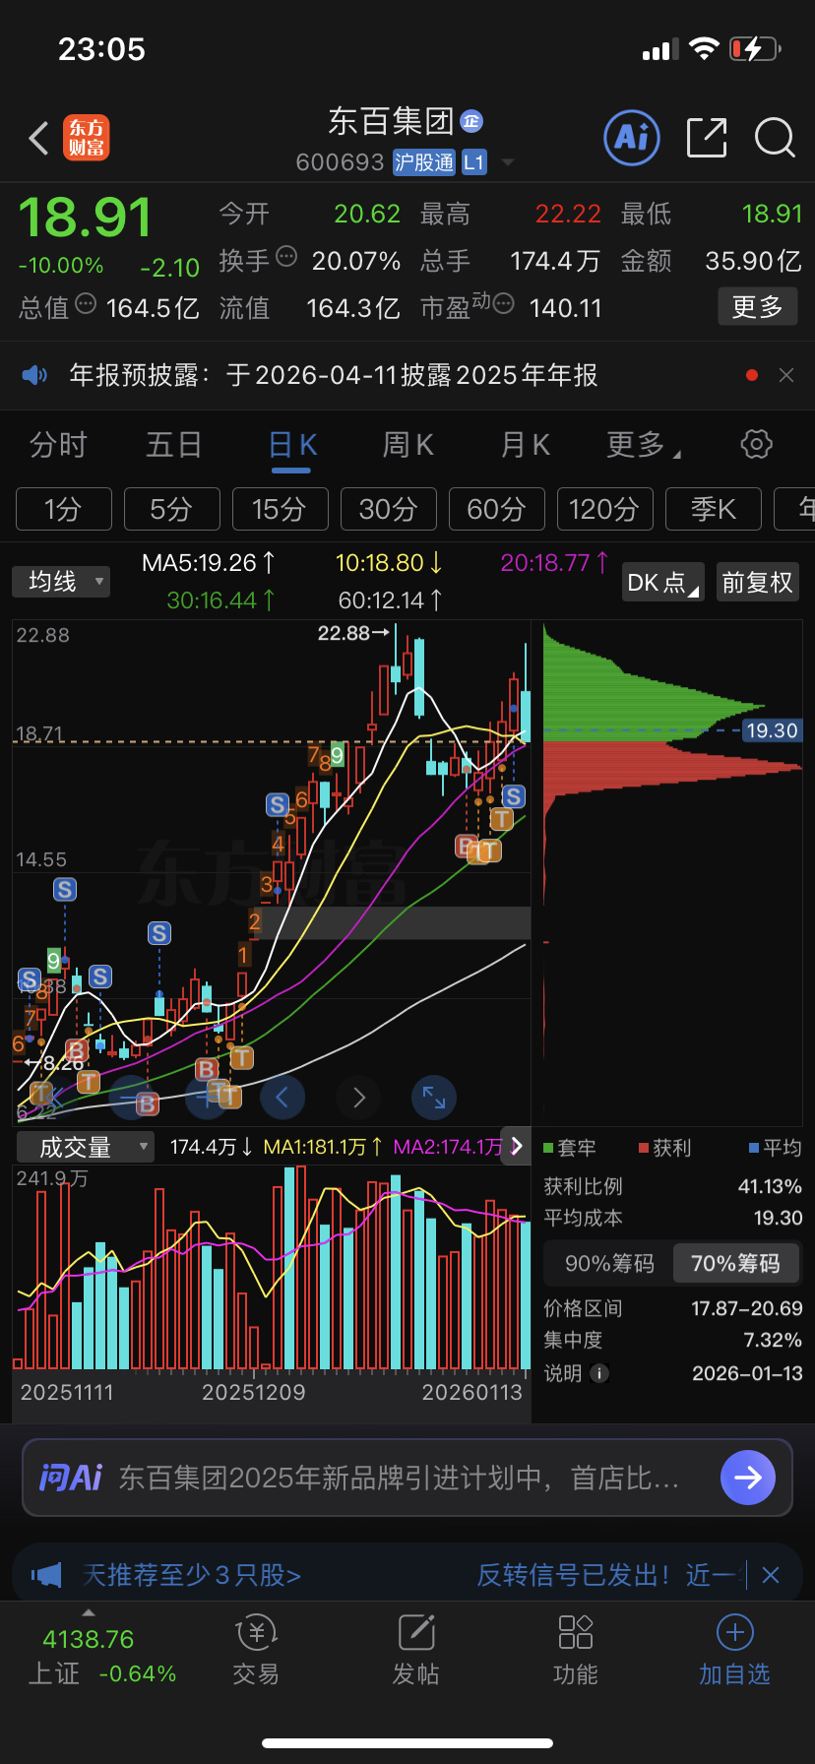Open the 交易 tab icon
Image resolution: width=815 pixels, height=1764 pixels.
pos(256,1632)
